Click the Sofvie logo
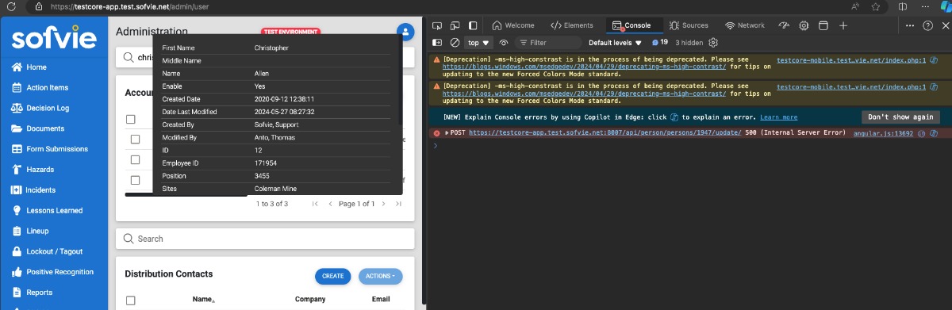This screenshot has height=310, width=952. click(x=54, y=37)
